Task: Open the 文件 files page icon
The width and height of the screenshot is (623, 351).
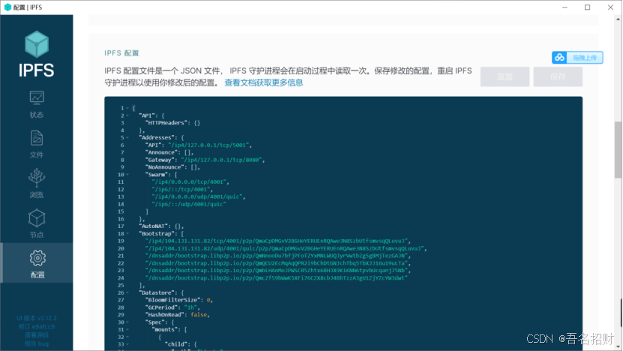Action: [37, 138]
